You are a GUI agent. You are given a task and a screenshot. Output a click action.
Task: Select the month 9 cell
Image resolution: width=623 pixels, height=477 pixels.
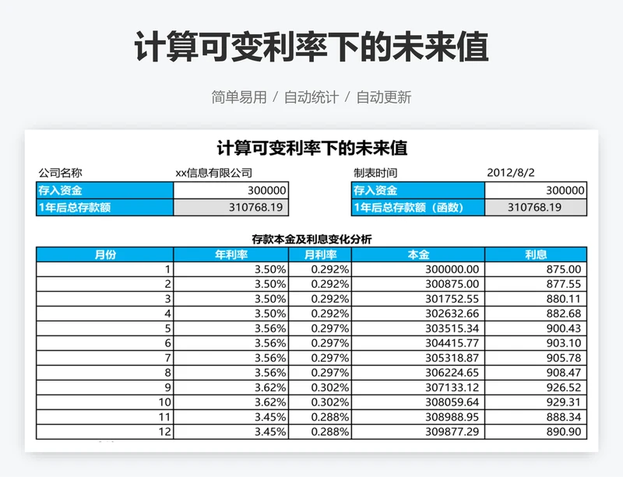click(x=105, y=388)
